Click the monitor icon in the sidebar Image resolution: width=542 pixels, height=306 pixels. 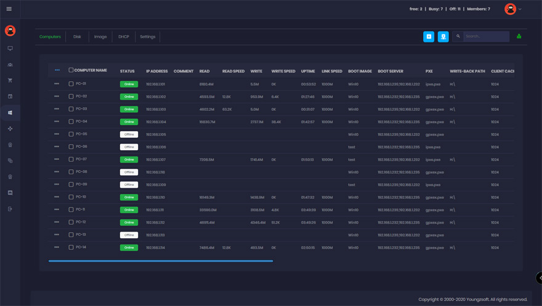(10, 48)
